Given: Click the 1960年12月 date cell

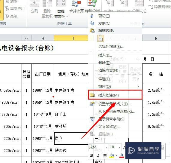Looking at the screenshot, I should (x=43, y=90).
